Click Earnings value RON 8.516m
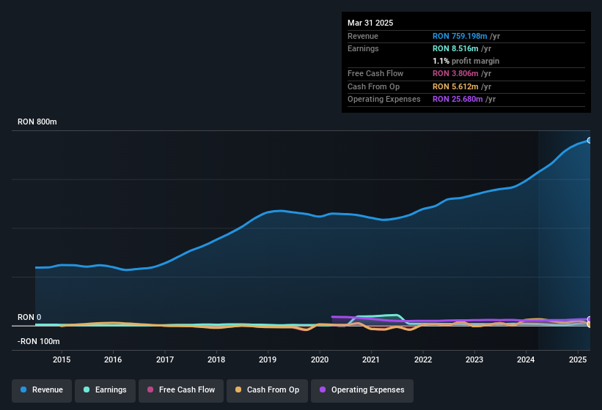 coord(455,48)
